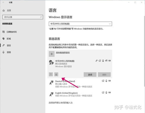The width and height of the screenshot is (145, 113).
Task: Click the magnifier icon in the search box
Action: 41,17
